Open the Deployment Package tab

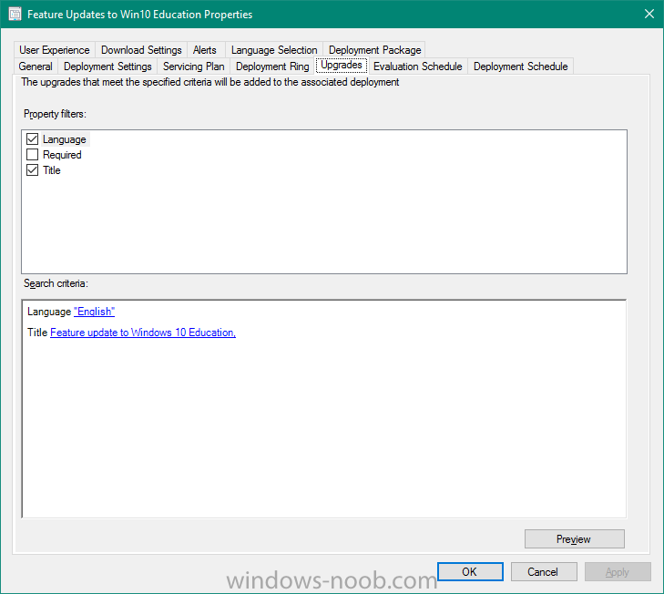tap(374, 50)
